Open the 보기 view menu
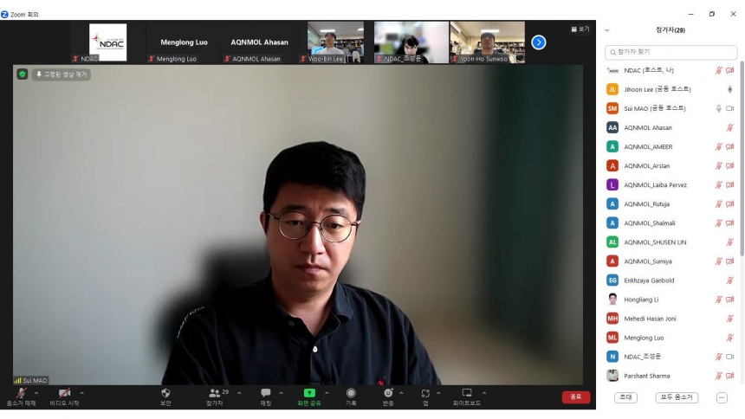Screen dimensions: 745x419 [x=580, y=29]
